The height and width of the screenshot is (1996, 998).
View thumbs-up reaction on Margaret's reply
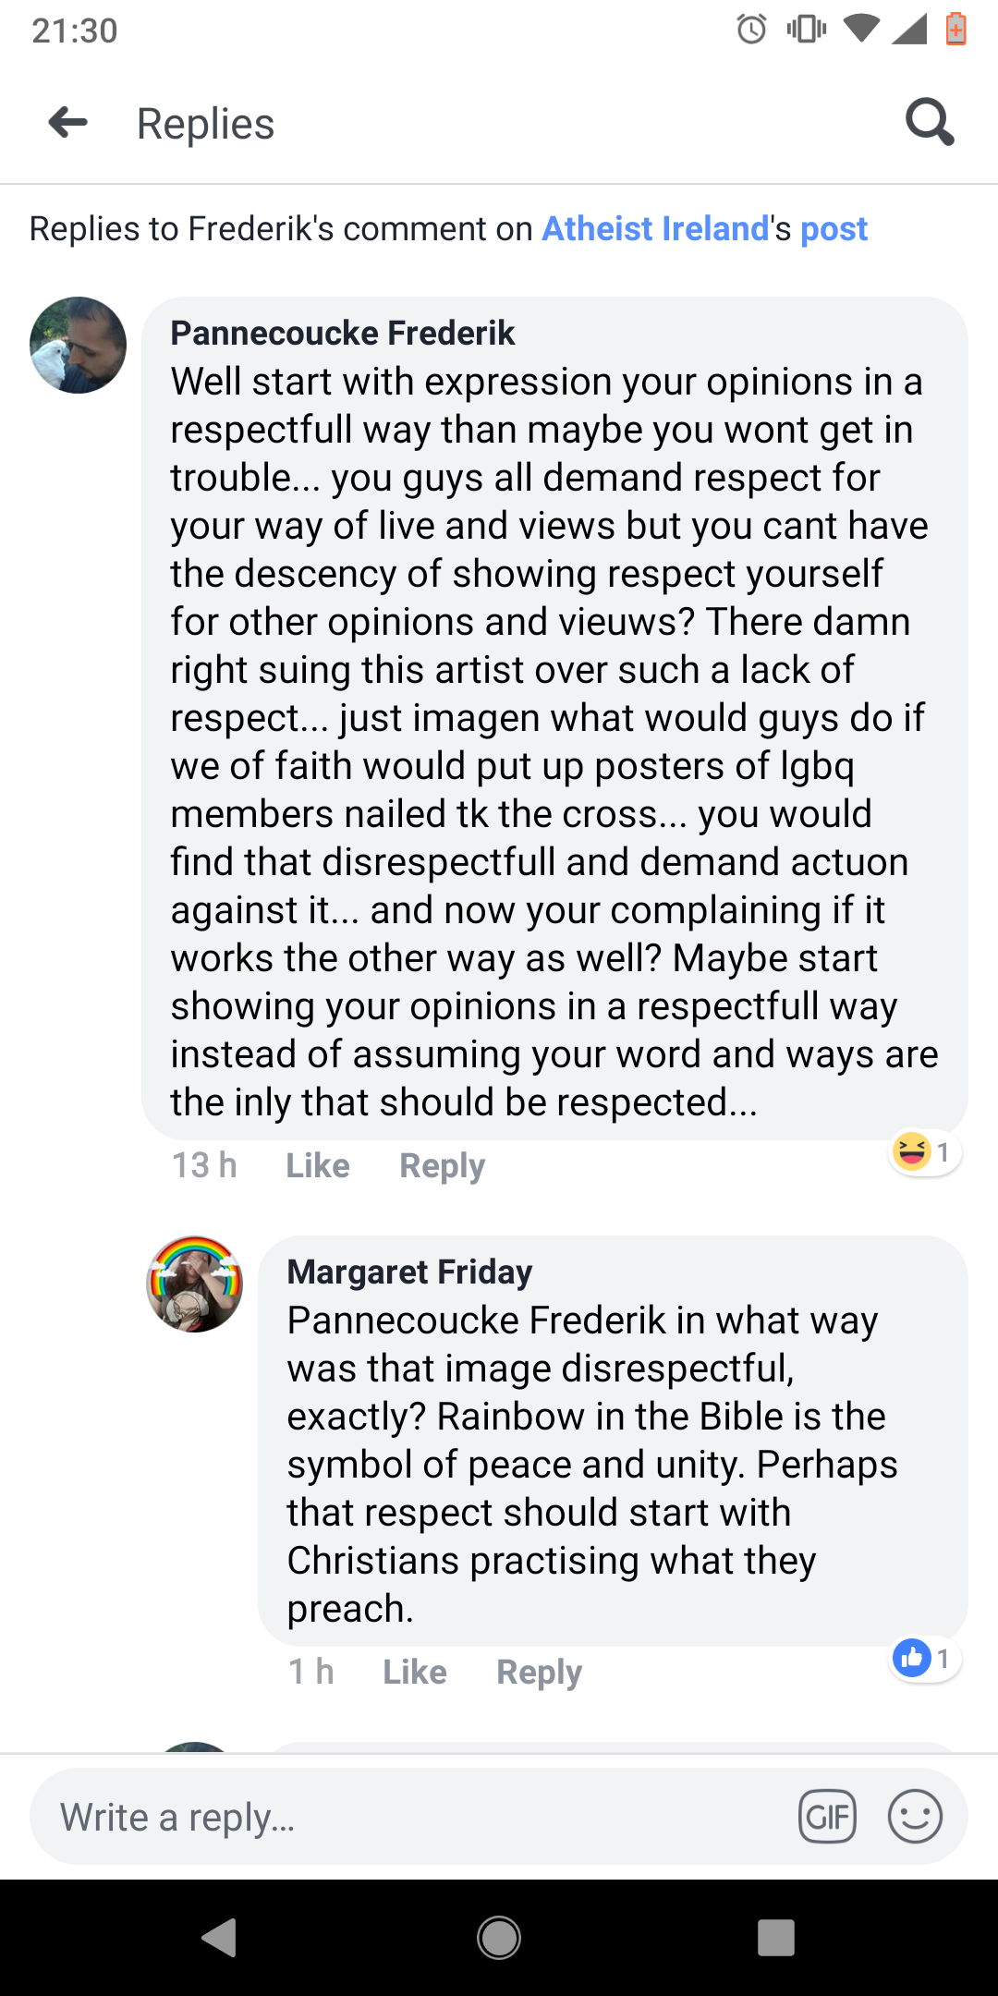[x=923, y=1659]
